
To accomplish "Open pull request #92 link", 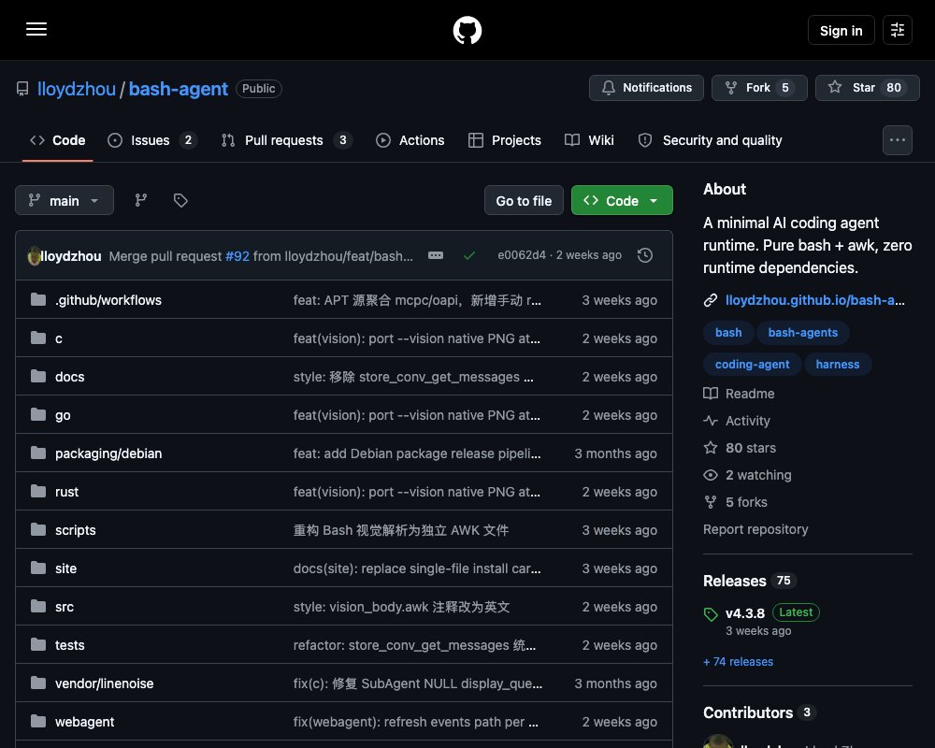I will tap(237, 256).
